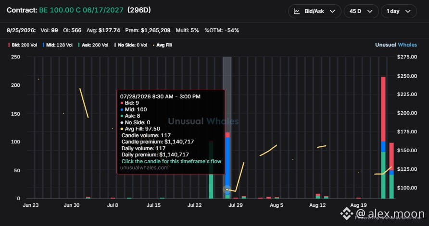Click the Multi: 5% stat
This screenshot has height=226, width=429.
click(187, 30)
